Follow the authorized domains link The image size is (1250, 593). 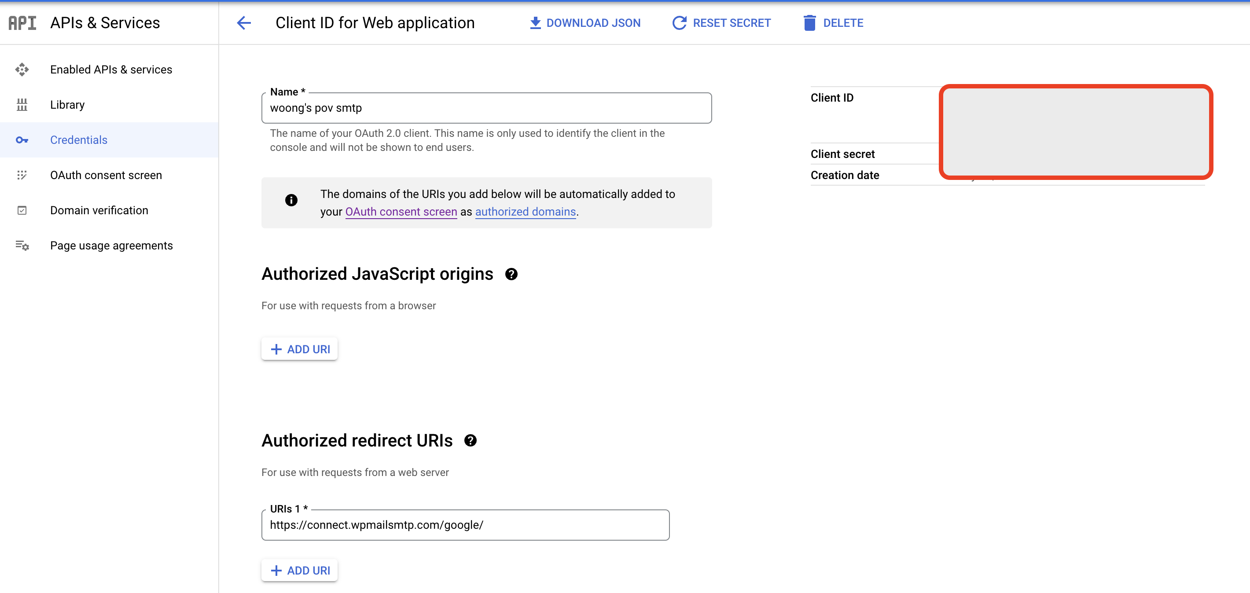[525, 212]
